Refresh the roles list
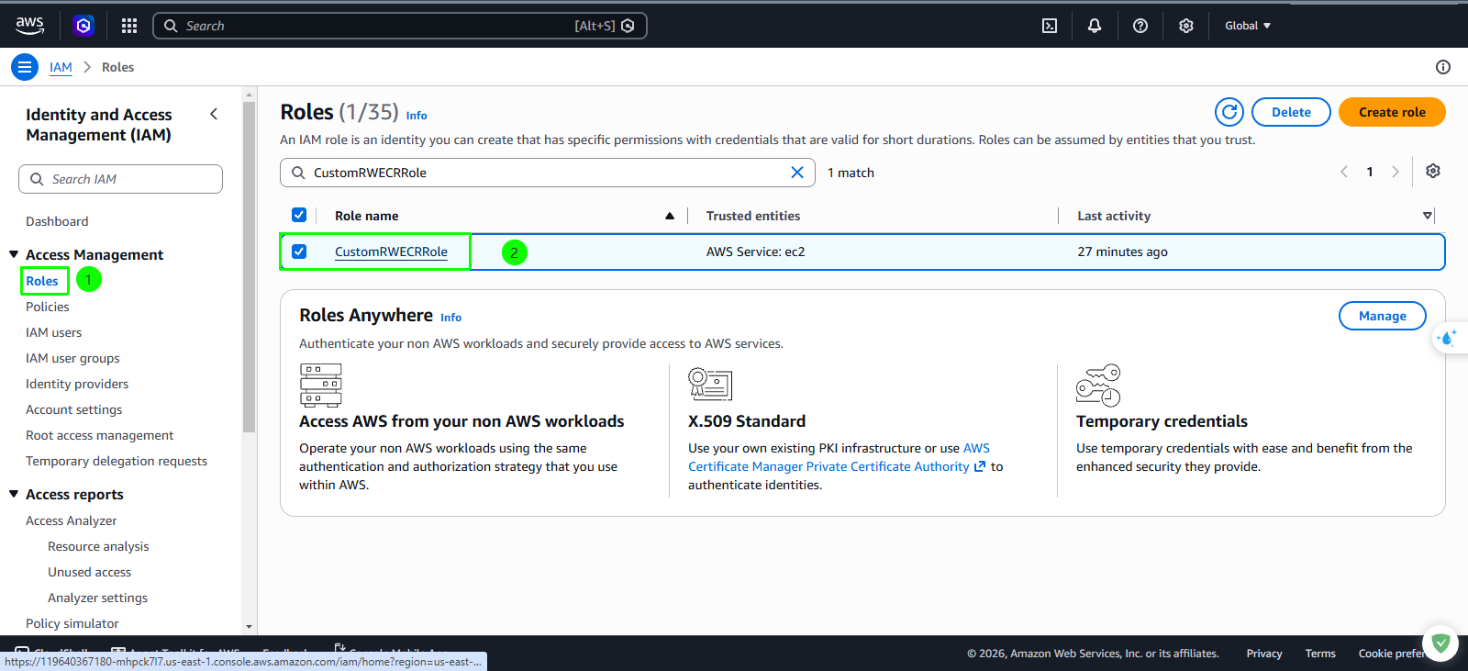1468x671 pixels. point(1229,112)
